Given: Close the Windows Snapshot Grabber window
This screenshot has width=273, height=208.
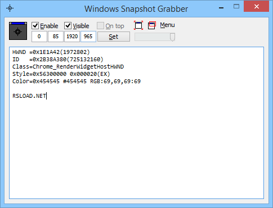Looking at the screenshot, I should pyautogui.click(x=256, y=7).
